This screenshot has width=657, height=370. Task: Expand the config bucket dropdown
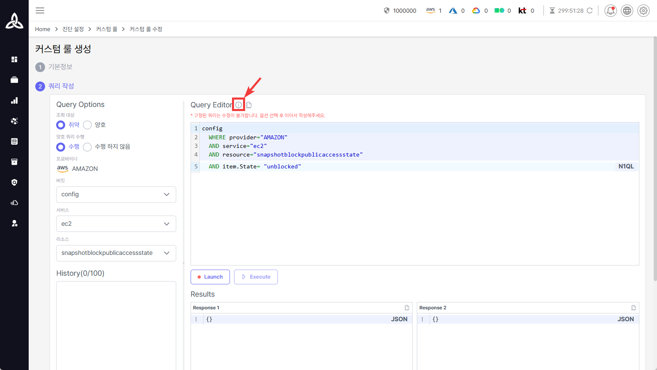click(116, 195)
